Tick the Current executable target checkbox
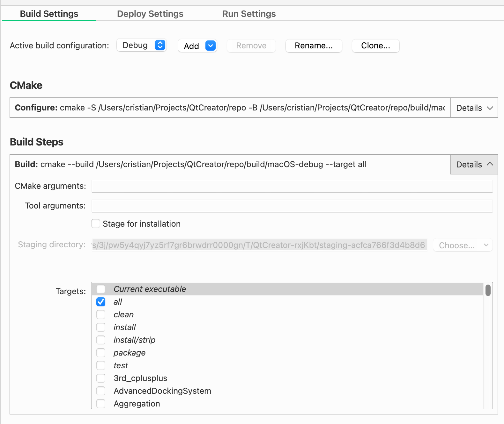 (101, 289)
